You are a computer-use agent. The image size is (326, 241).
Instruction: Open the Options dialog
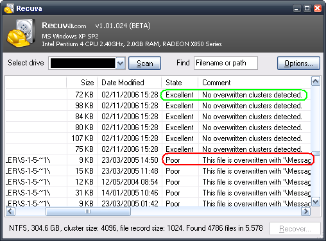tap(298, 63)
